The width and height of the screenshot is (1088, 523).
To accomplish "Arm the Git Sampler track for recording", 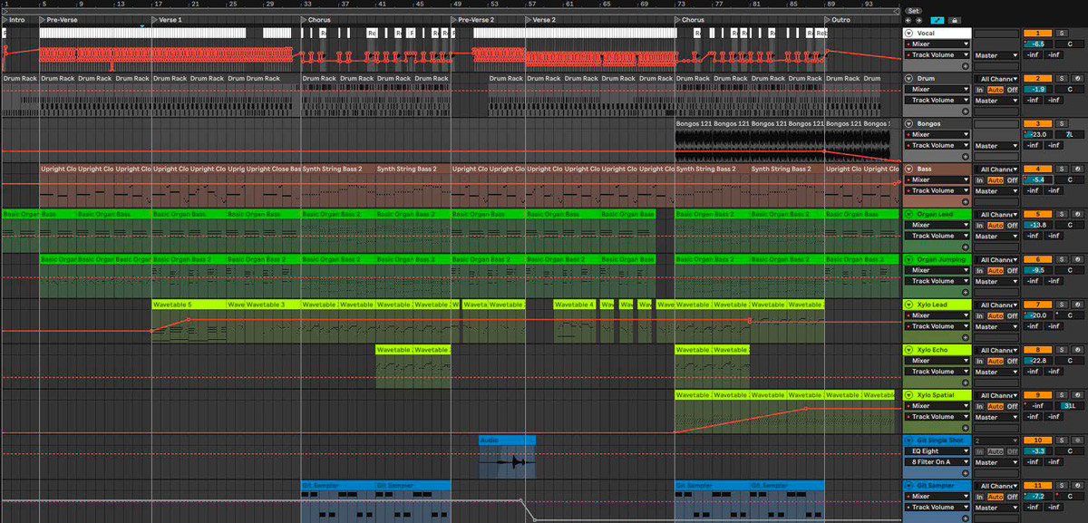I will (1077, 486).
